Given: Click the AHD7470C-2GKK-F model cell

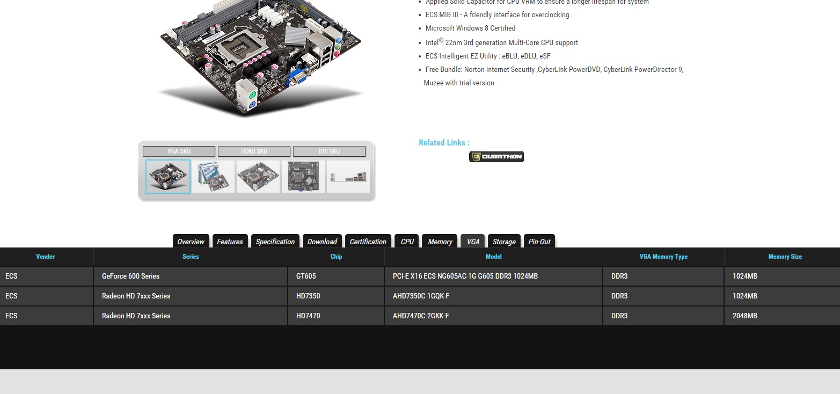Looking at the screenshot, I should pyautogui.click(x=494, y=316).
